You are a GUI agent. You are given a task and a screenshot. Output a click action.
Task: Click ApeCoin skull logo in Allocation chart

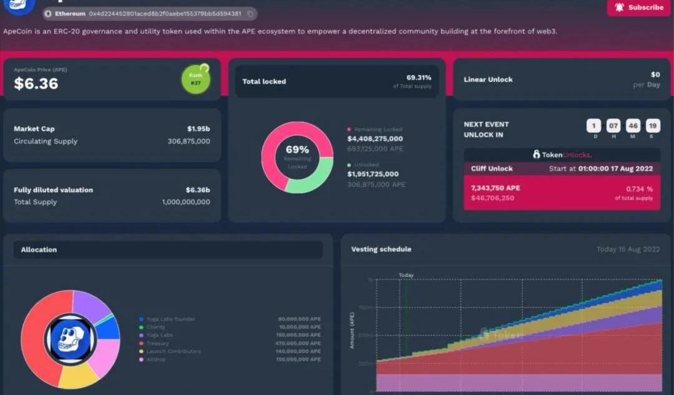[x=70, y=339]
